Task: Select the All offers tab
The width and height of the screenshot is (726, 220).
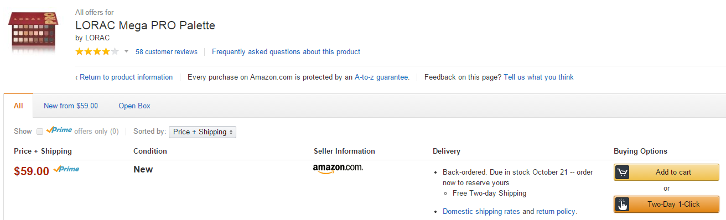Action: click(18, 106)
